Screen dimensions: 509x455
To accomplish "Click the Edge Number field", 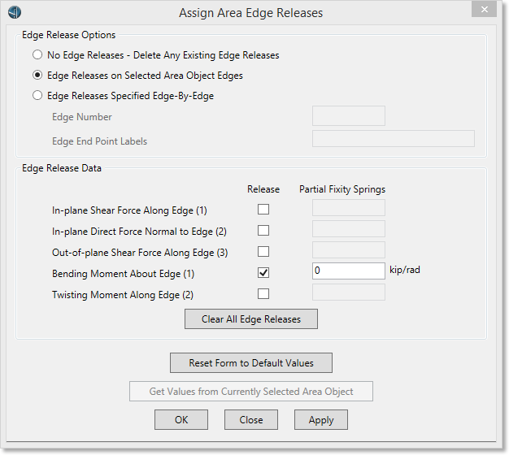I will [349, 115].
